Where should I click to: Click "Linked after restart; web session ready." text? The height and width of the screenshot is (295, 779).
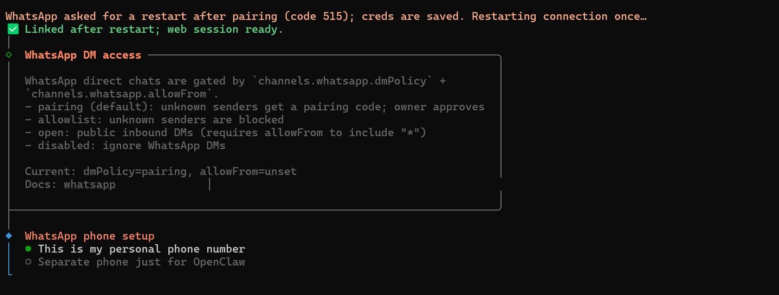pos(154,30)
